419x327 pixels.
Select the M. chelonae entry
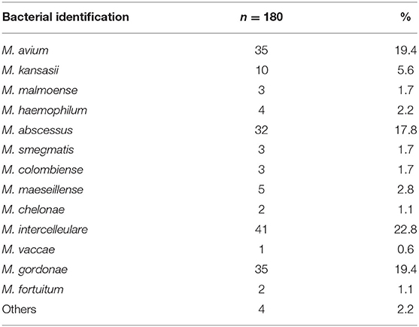click(x=33, y=209)
